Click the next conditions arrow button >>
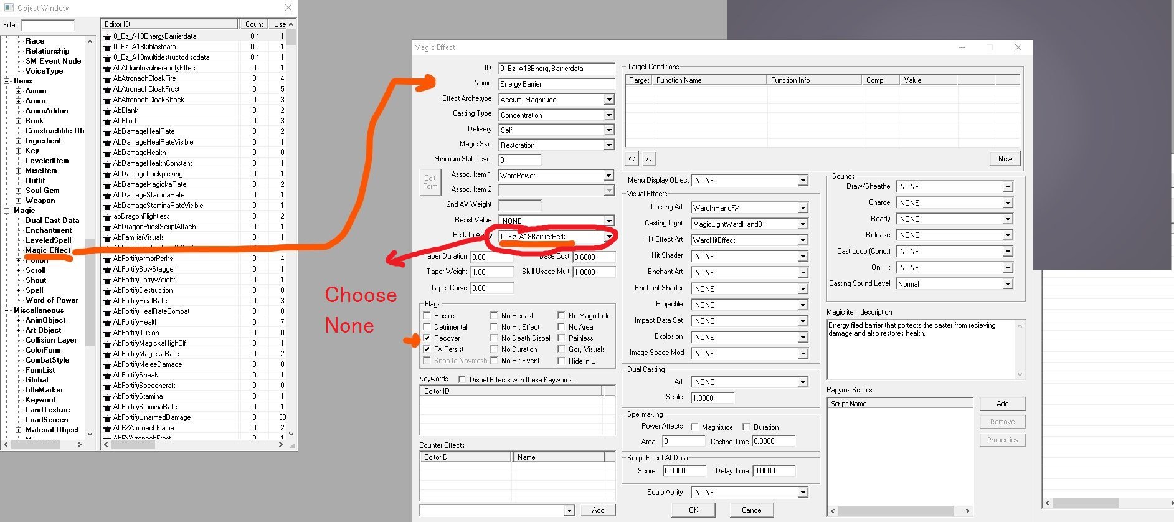 coord(649,159)
